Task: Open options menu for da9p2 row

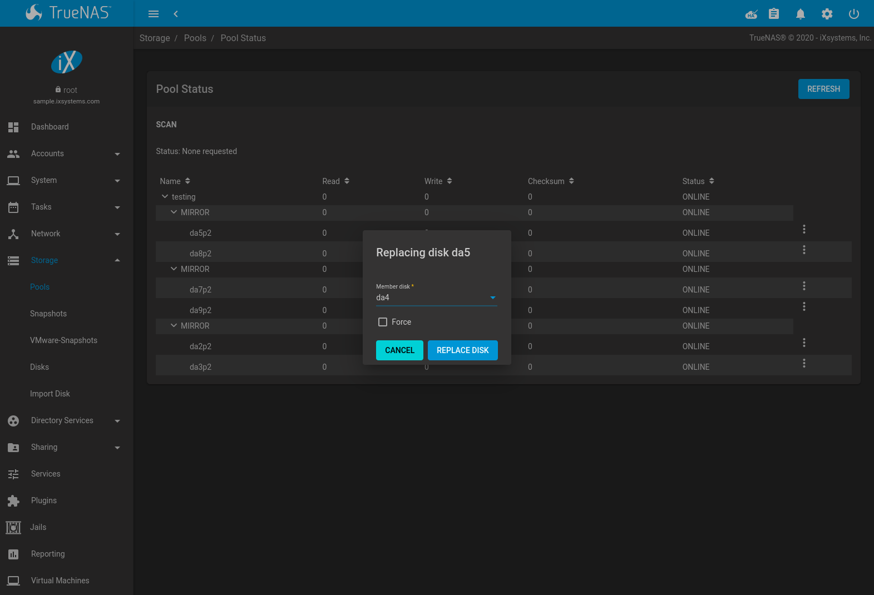Action: pos(804,306)
